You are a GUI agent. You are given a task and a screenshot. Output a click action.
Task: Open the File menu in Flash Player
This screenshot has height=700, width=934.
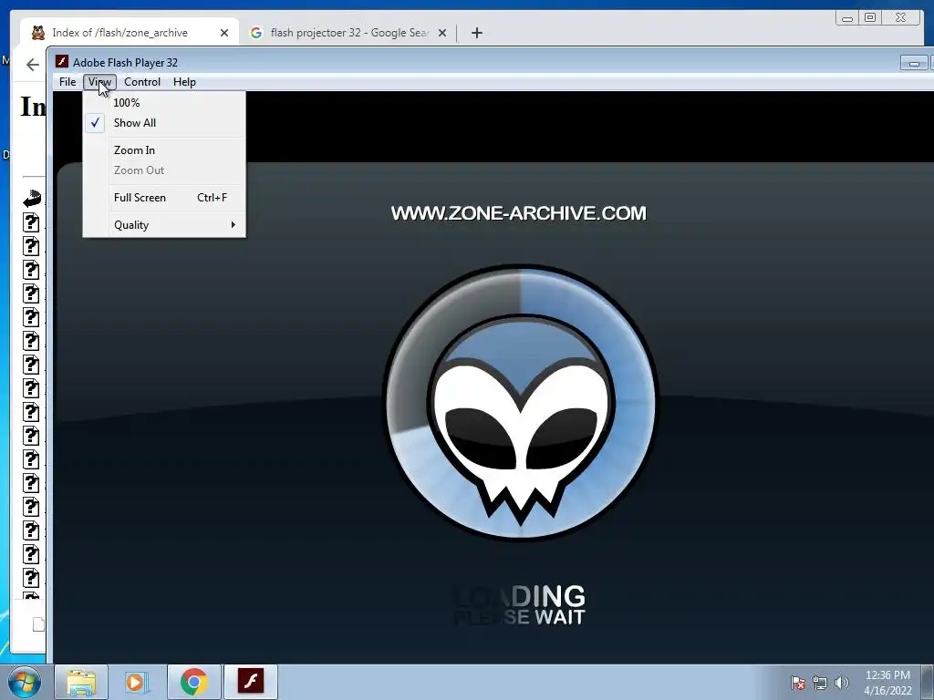tap(67, 82)
